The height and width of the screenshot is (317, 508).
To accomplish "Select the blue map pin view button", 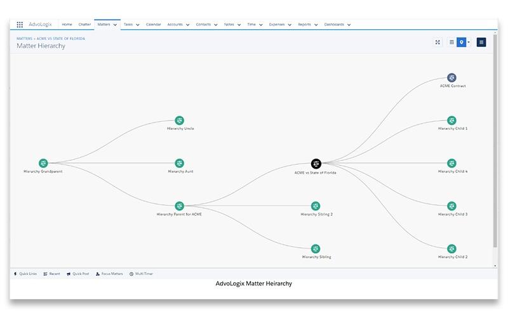I will click(462, 42).
